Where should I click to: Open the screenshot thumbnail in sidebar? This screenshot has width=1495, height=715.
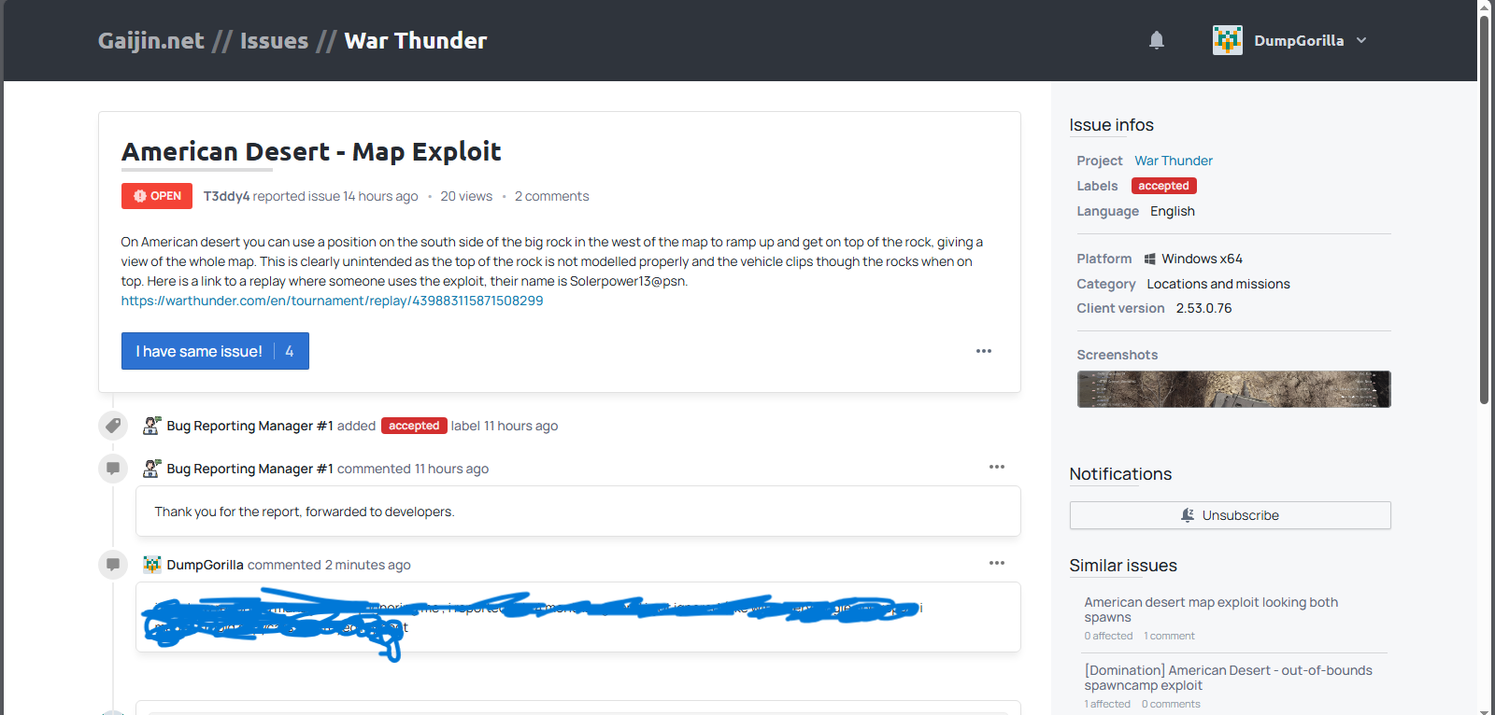[x=1233, y=389]
